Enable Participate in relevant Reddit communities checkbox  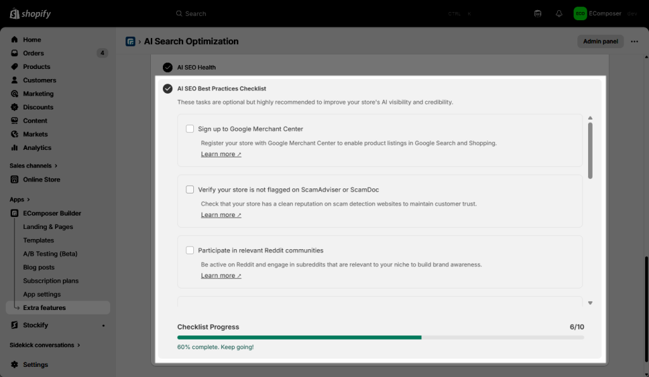pyautogui.click(x=190, y=250)
